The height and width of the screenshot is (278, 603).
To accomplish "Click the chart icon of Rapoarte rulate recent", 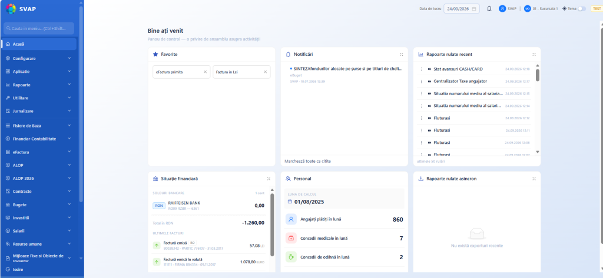I will (x=420, y=55).
